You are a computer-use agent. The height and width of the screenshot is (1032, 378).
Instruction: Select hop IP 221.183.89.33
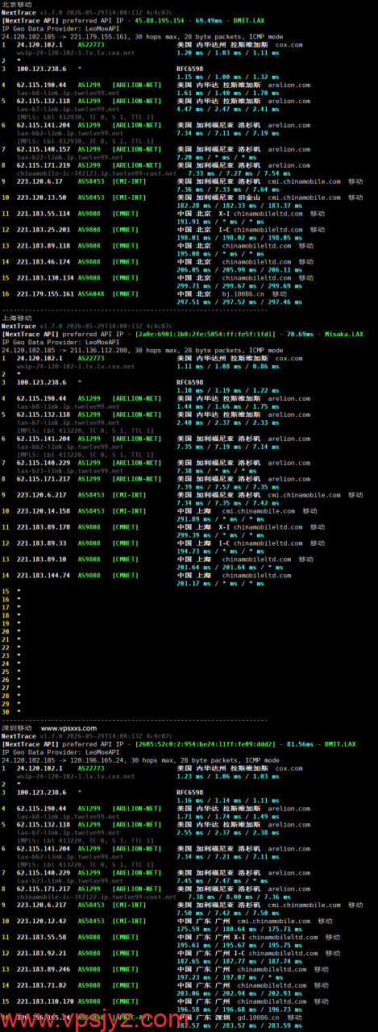coord(41,543)
